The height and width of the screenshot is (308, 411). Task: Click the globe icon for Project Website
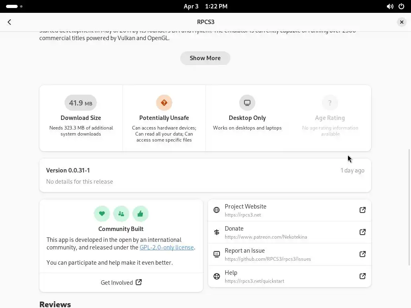(216, 210)
